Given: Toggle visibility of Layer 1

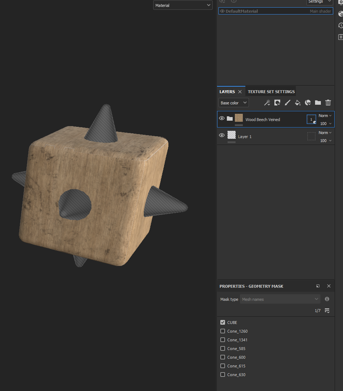Looking at the screenshot, I should [221, 135].
